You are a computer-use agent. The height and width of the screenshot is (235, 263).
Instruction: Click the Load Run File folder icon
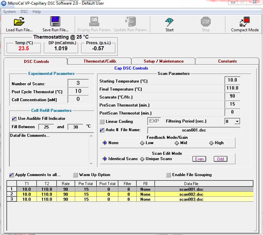pyautogui.click(x=19, y=22)
